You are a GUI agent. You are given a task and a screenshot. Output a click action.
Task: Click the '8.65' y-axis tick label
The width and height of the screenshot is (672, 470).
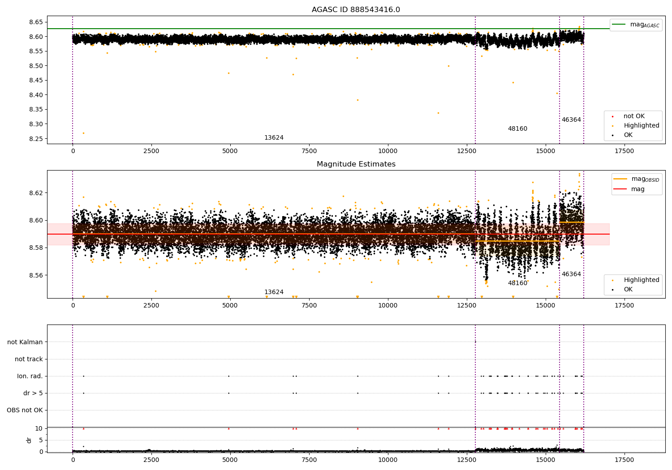36,22
